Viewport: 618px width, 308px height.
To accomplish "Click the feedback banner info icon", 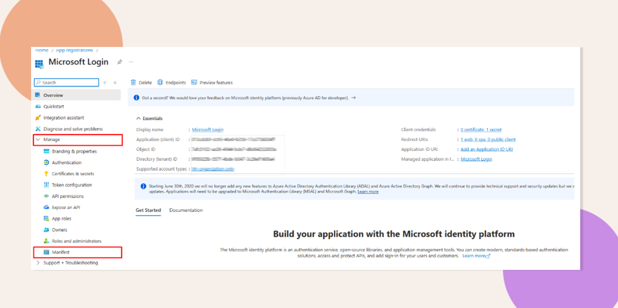I will pos(137,98).
